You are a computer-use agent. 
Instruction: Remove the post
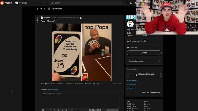click(x=79, y=84)
